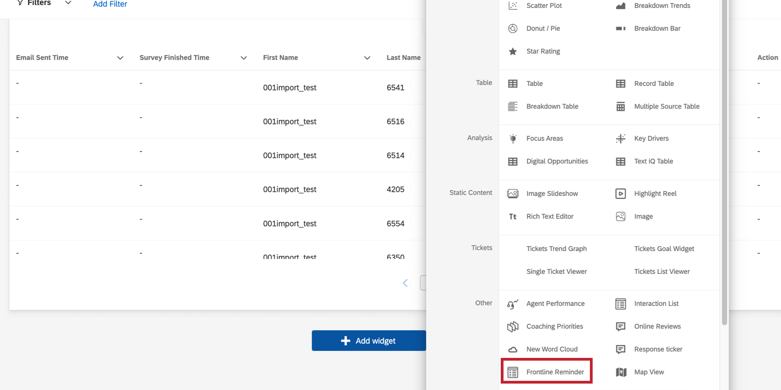Choose the Donut / Pie chart icon
Screen dimensions: 781x390
pyautogui.click(x=513, y=28)
